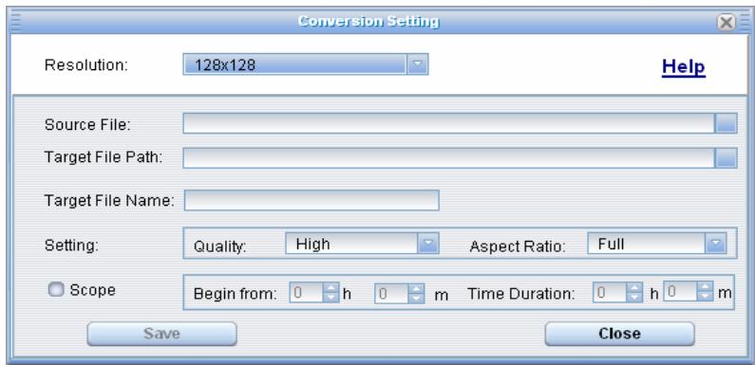Click the Source File text field

449,123
